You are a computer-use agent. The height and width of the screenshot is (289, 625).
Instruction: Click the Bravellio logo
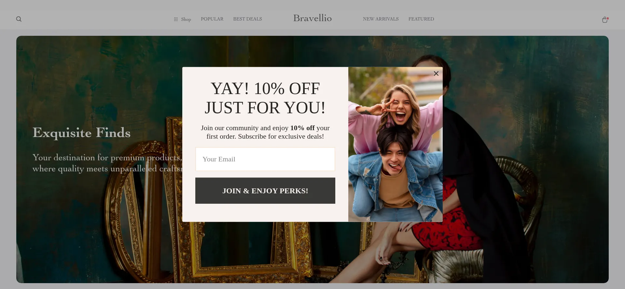[x=312, y=18]
